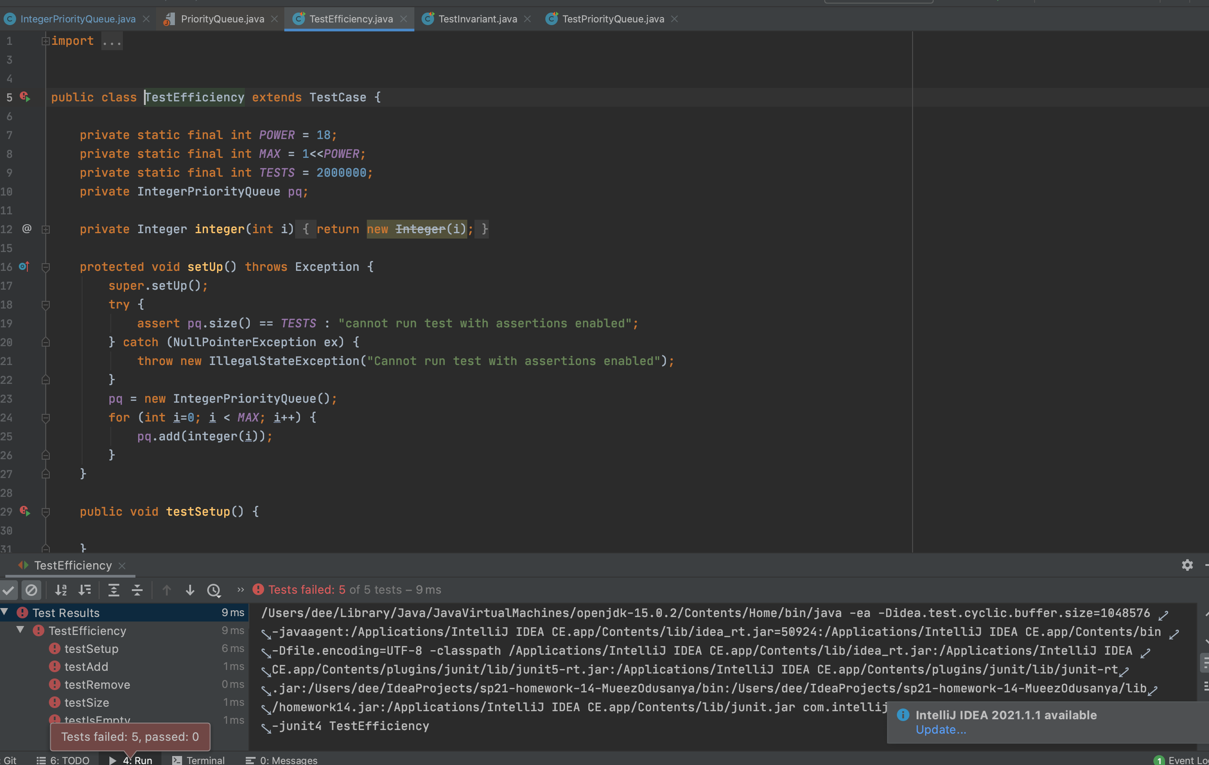Viewport: 1209px width, 765px height.
Task: Toggle show passed tests checkmark button
Action: tap(9, 590)
